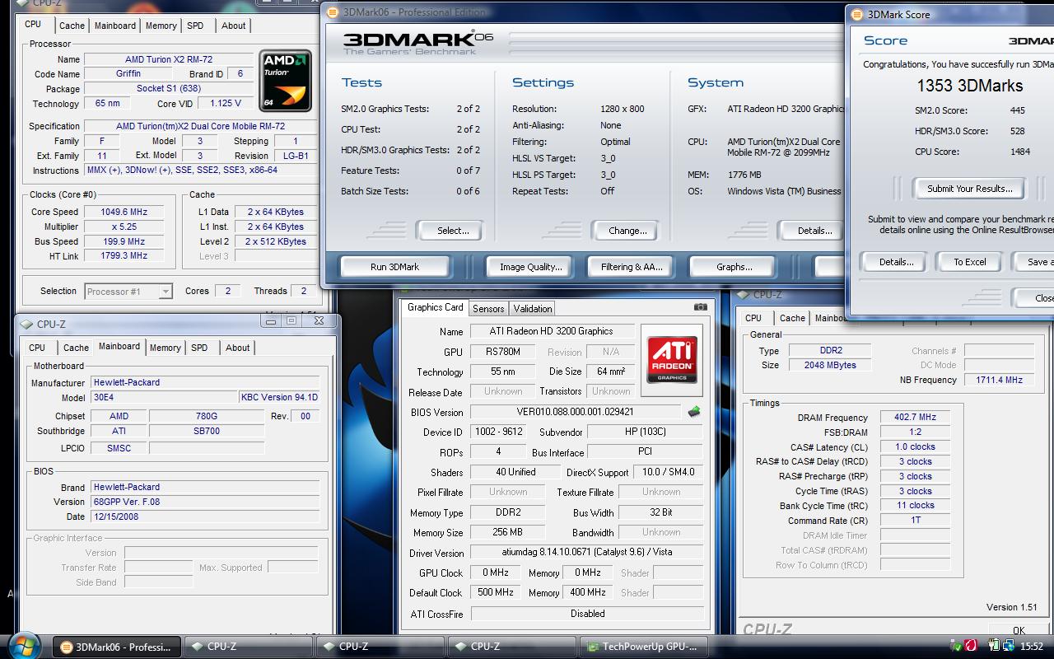Click the battery power plug tray icon
Viewport: 1054px width, 659px height.
[x=996, y=646]
